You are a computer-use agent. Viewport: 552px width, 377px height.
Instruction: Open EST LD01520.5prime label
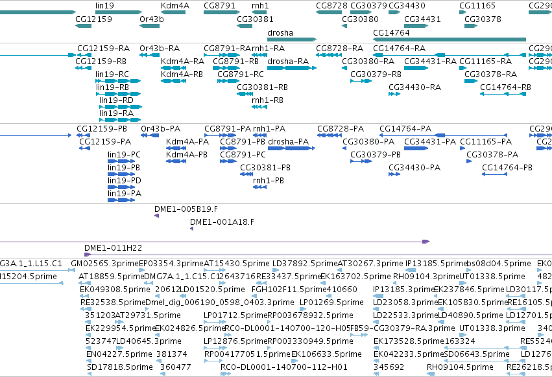(x=212, y=290)
